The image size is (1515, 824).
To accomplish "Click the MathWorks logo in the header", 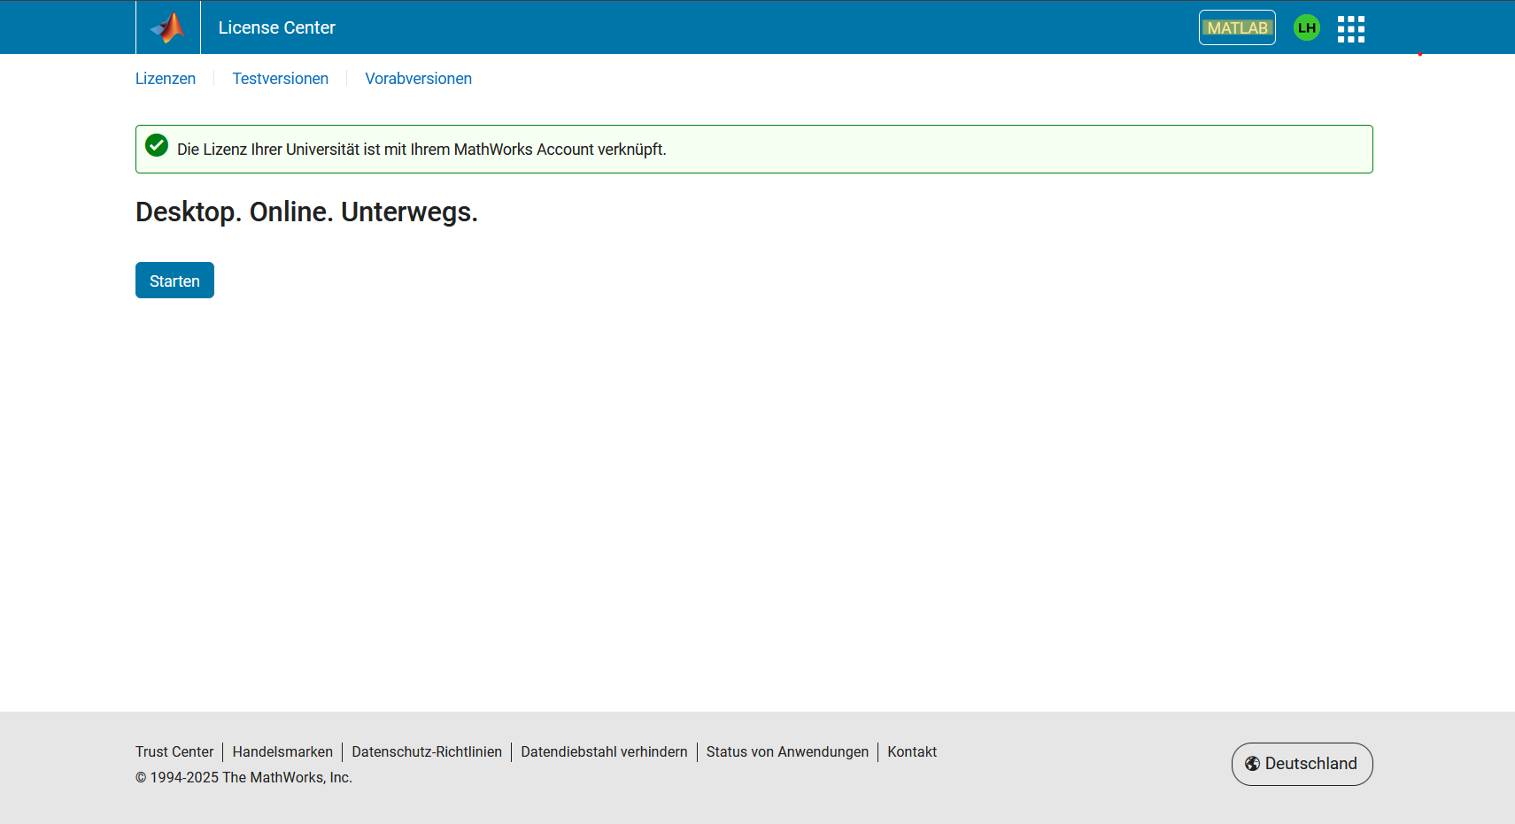I will [168, 27].
